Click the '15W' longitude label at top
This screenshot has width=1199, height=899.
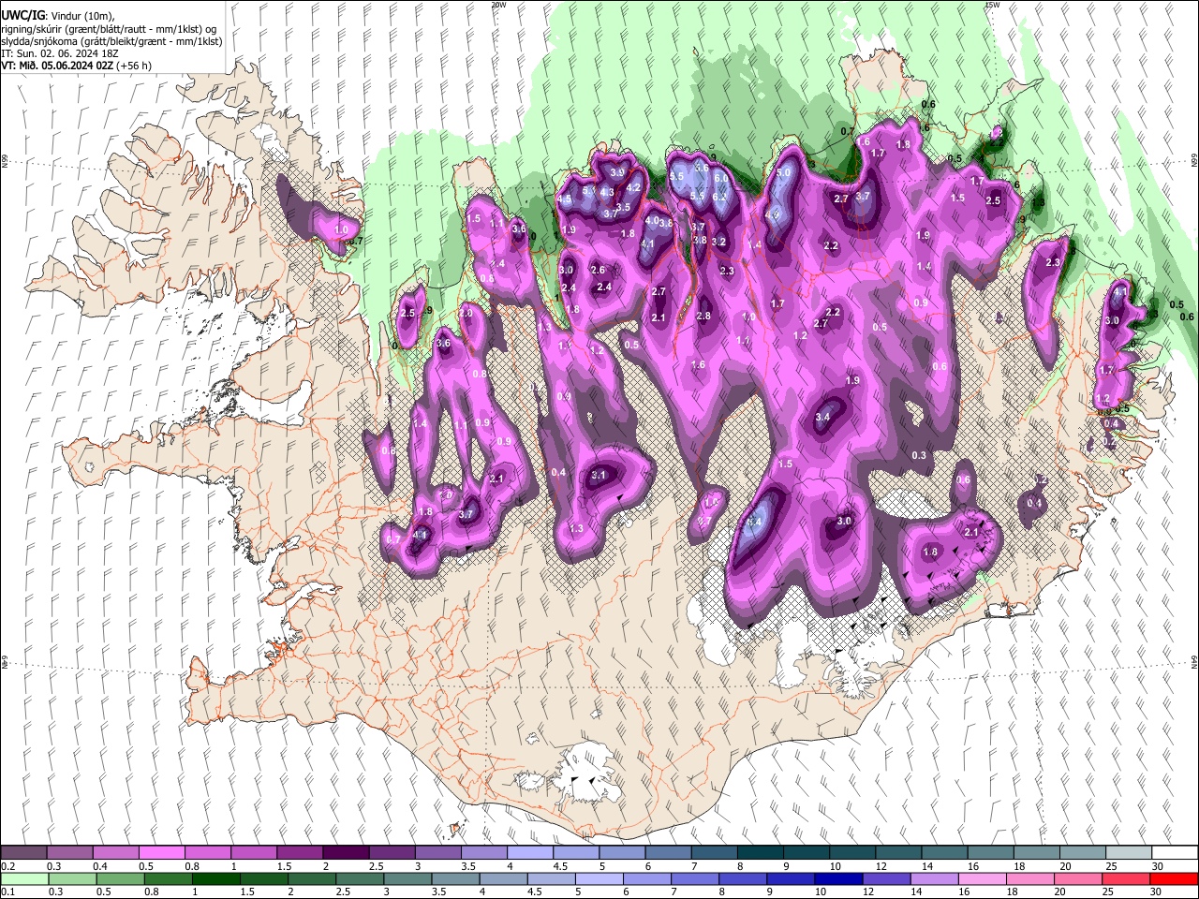992,5
